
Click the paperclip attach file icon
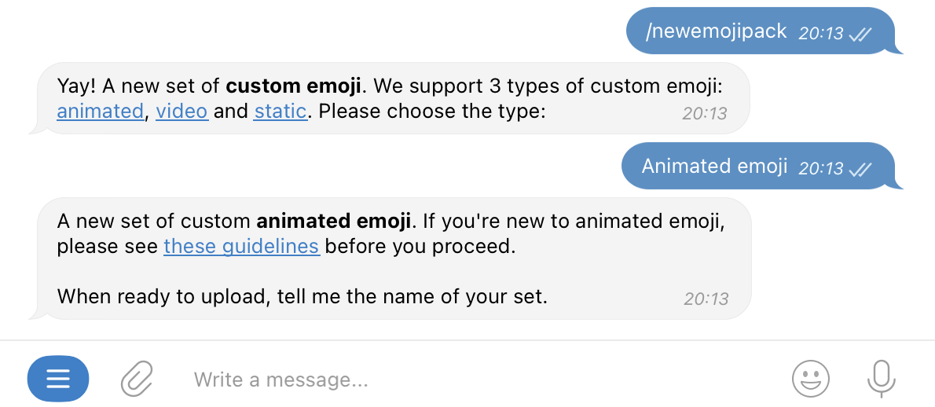pyautogui.click(x=137, y=379)
